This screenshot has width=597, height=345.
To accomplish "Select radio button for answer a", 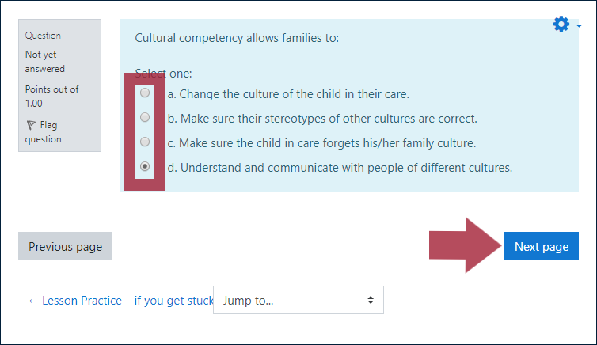I will [x=145, y=93].
